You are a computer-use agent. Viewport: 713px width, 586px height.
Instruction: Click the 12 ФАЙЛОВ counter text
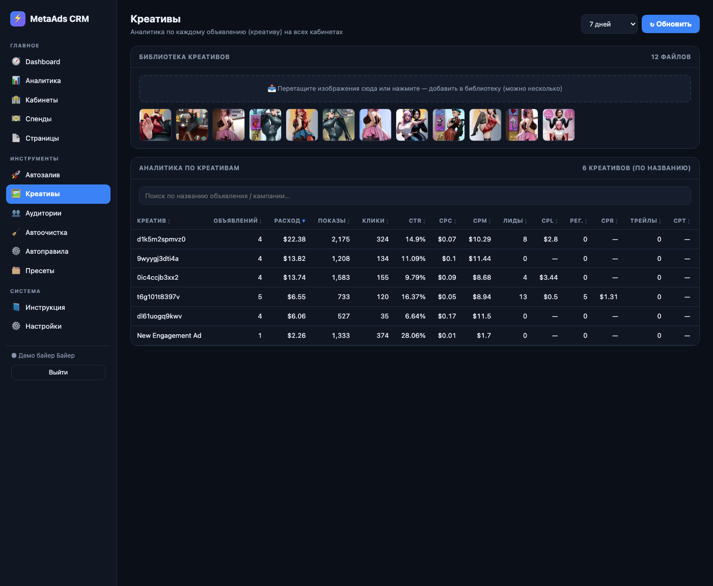point(671,57)
